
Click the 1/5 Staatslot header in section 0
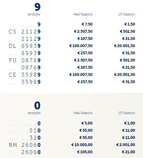tap(127, 113)
